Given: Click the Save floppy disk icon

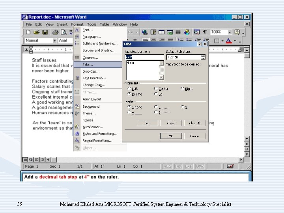Looking at the screenshot, I should pos(45,32).
